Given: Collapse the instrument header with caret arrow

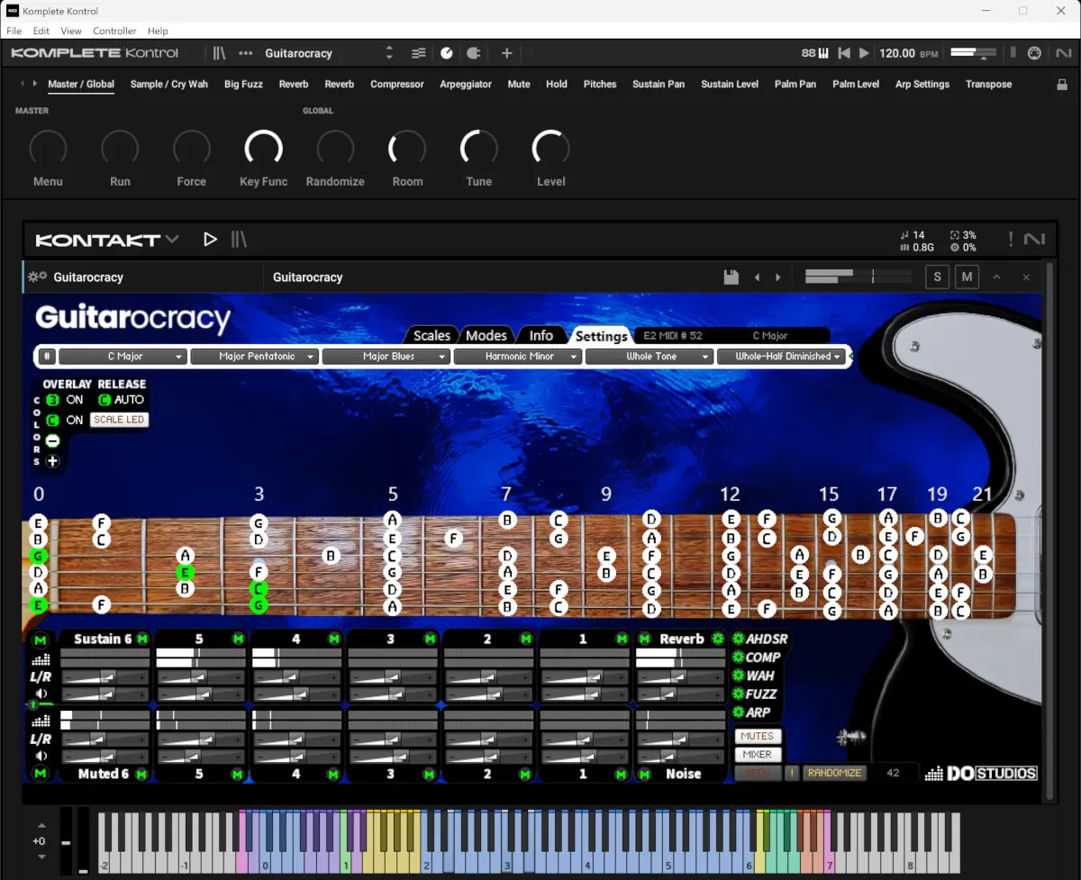Looking at the screenshot, I should click(x=996, y=277).
